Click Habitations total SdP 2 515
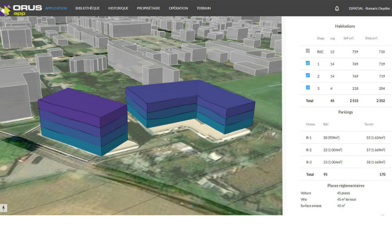The image size is (392, 244). click(353, 101)
